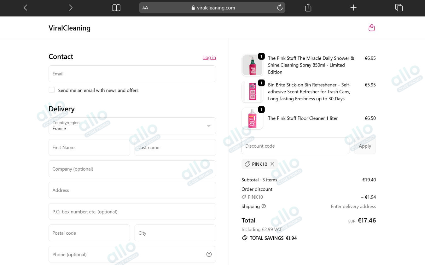Open the Safari bookmarks book icon
Viewport: 425px width, 265px height.
(x=116, y=8)
